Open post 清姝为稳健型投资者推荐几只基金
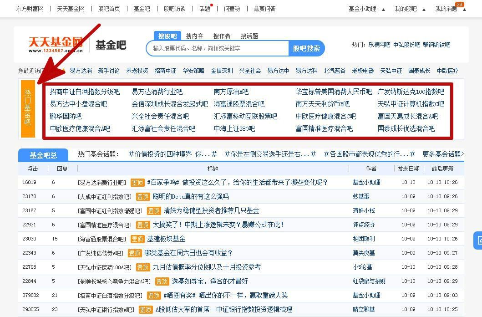This screenshot has width=482, height=317. point(212,210)
